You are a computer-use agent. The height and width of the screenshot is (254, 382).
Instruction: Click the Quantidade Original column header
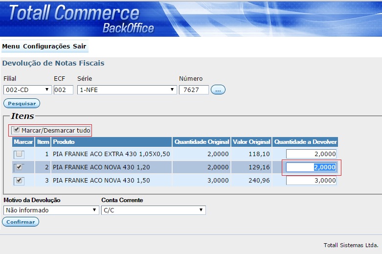(202, 142)
